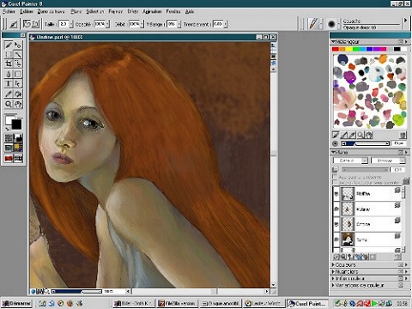Open the pattern selector in toolbox
Viewport: 412px width, 309px height.
(9, 148)
